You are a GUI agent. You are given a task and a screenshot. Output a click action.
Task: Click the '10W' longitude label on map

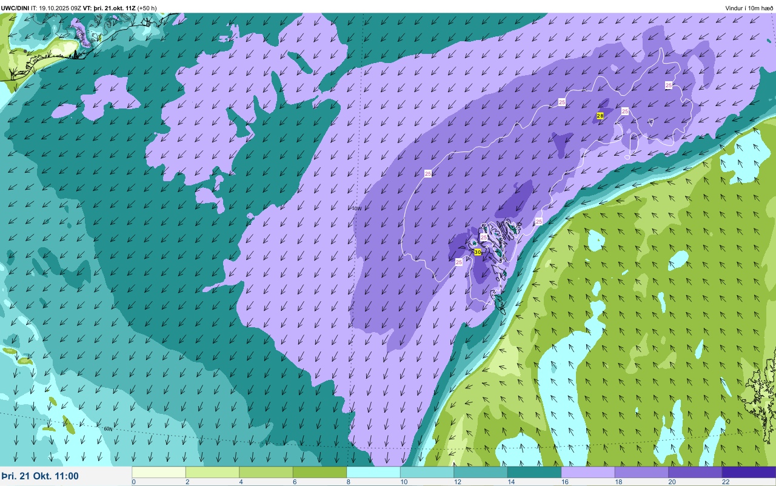tap(356, 208)
